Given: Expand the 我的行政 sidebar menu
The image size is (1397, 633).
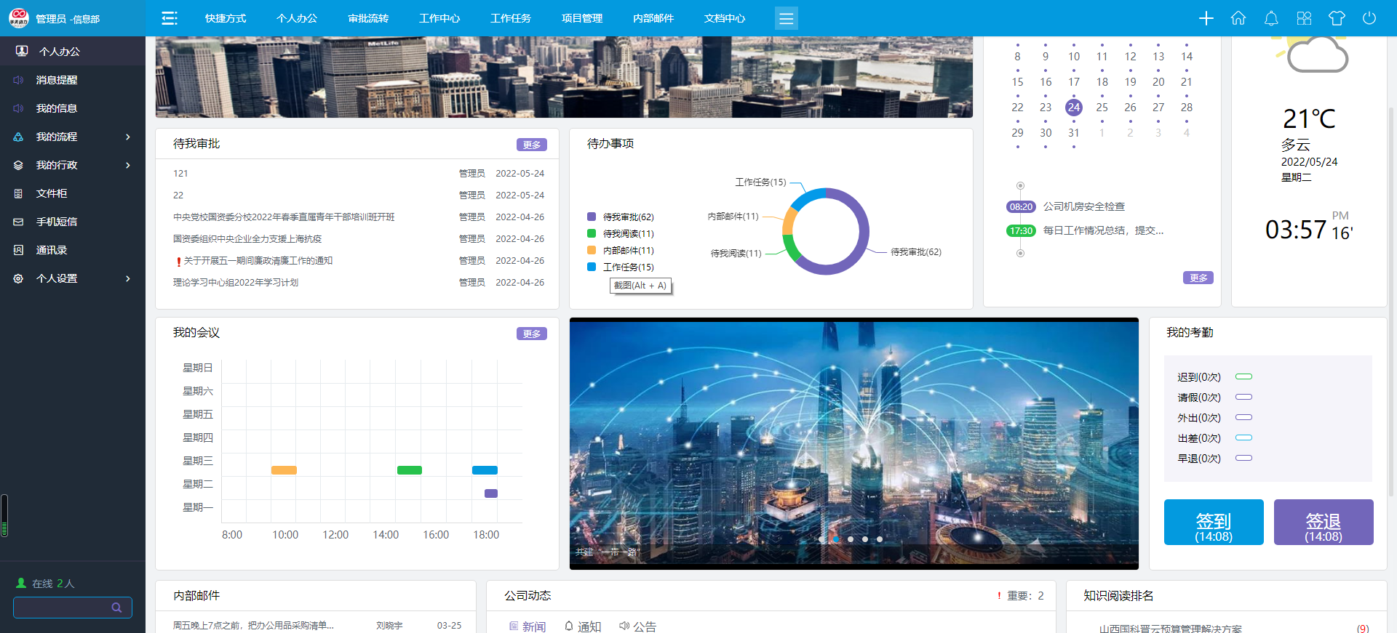Looking at the screenshot, I should (x=73, y=165).
